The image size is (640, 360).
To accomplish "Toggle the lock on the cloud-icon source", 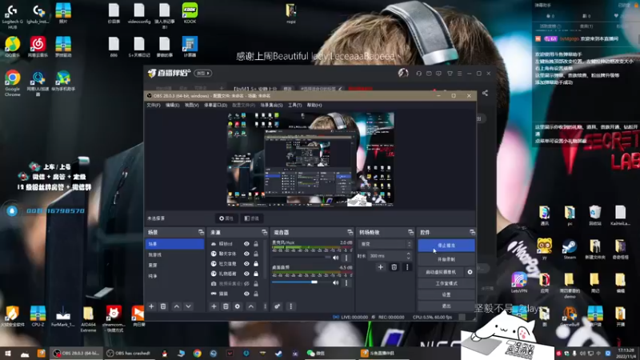I will click(x=256, y=244).
